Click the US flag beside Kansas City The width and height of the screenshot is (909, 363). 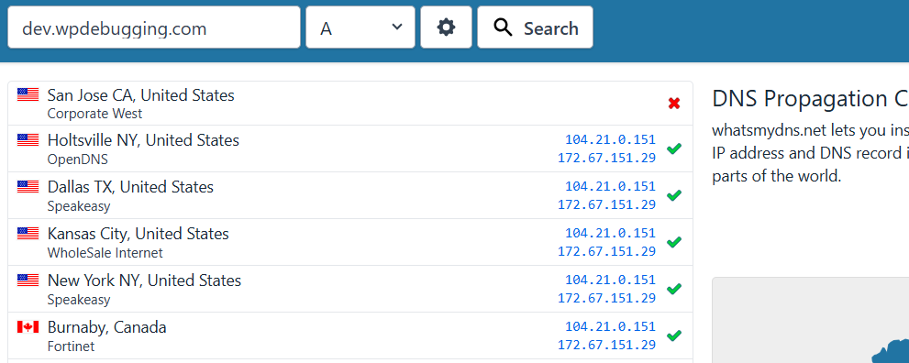pos(28,234)
